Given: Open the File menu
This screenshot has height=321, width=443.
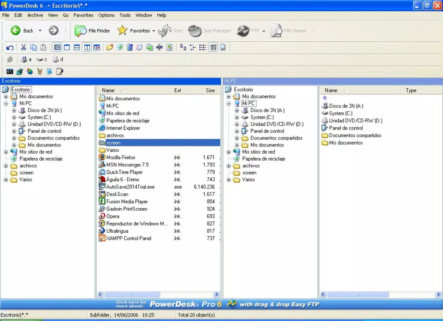Looking at the screenshot, I should point(6,15).
